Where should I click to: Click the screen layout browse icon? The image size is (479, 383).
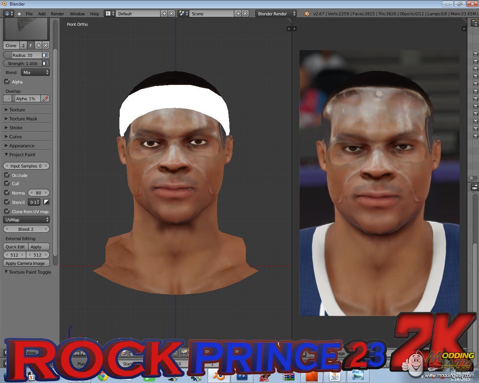pyautogui.click(x=108, y=13)
